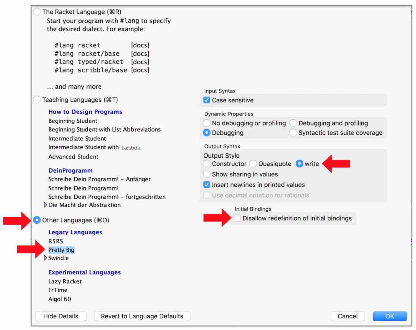Click Revert to Language Defaults
The height and width of the screenshot is (330, 416).
(x=142, y=316)
